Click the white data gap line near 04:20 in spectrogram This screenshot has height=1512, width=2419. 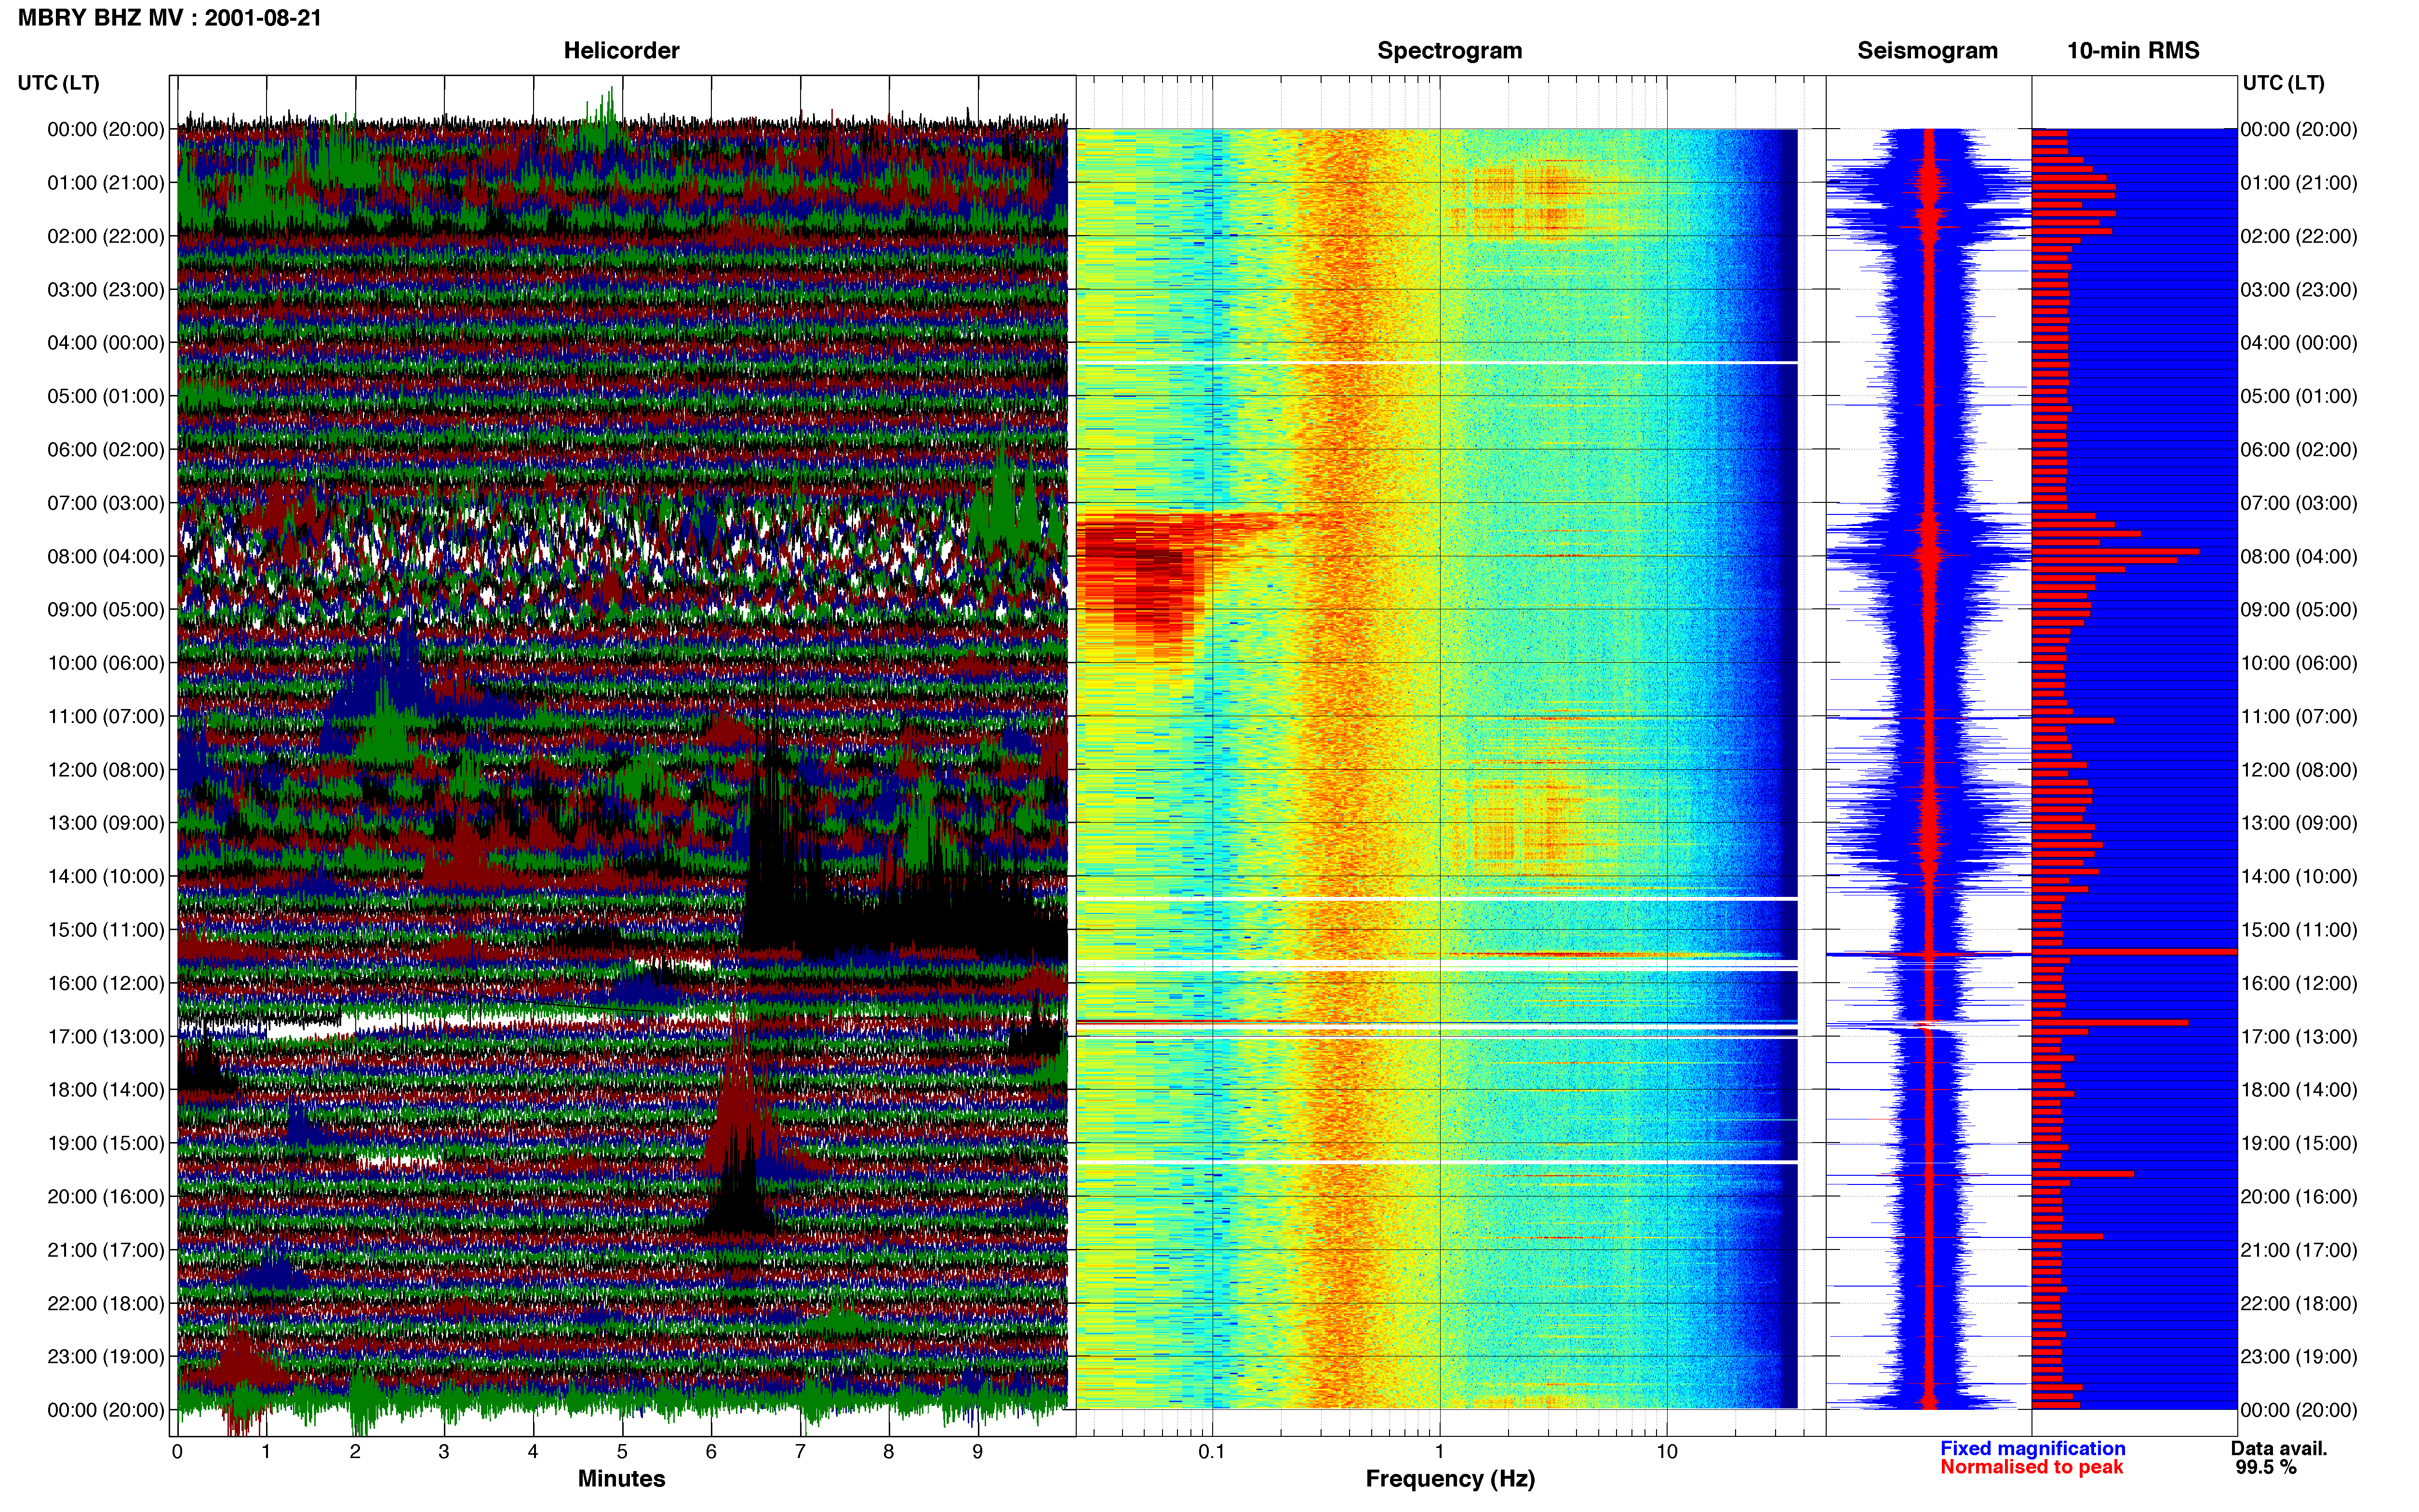(x=1437, y=362)
